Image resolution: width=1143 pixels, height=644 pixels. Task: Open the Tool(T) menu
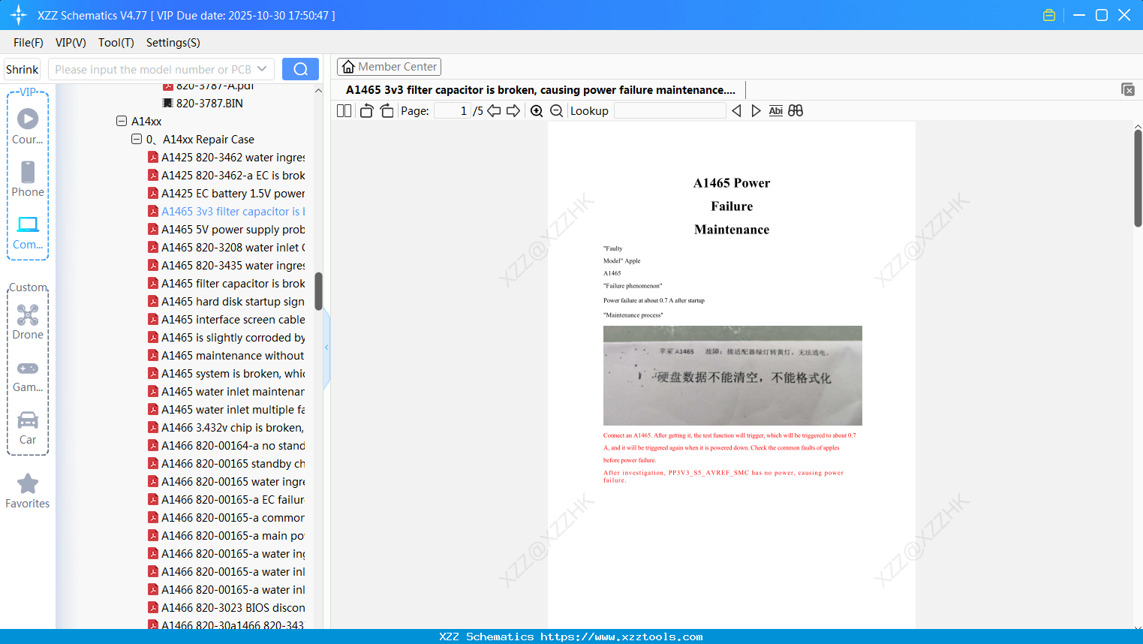tap(116, 43)
